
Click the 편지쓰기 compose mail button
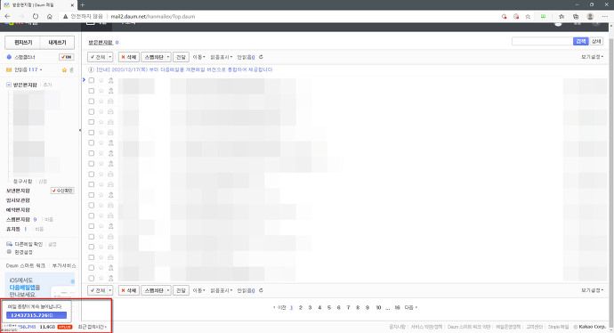pyautogui.click(x=23, y=43)
